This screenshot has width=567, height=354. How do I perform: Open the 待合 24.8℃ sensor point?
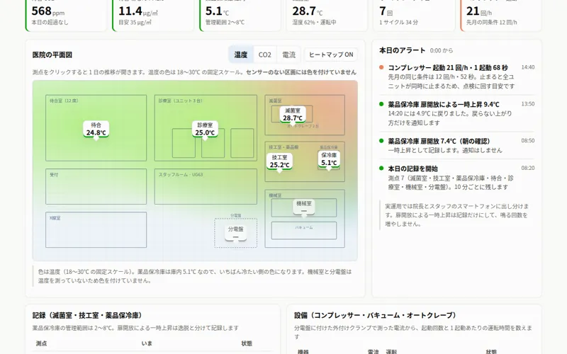[96, 129]
